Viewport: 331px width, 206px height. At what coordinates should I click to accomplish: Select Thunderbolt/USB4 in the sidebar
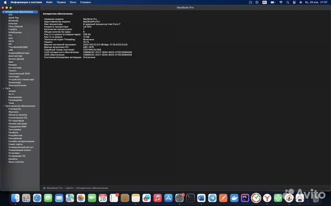coord(18,47)
